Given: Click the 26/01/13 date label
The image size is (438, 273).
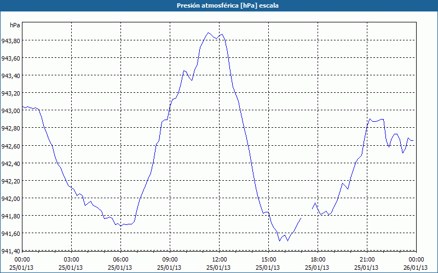Looking at the screenshot, I should (x=416, y=268).
